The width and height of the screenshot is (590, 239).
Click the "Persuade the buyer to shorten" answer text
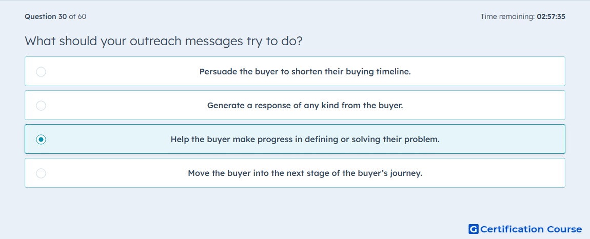[x=305, y=71]
